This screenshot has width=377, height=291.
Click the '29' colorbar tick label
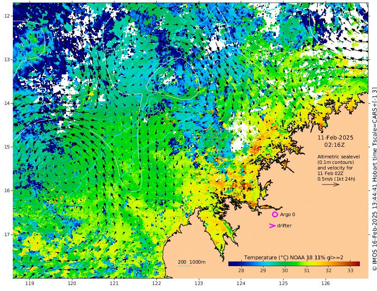coord(263,270)
